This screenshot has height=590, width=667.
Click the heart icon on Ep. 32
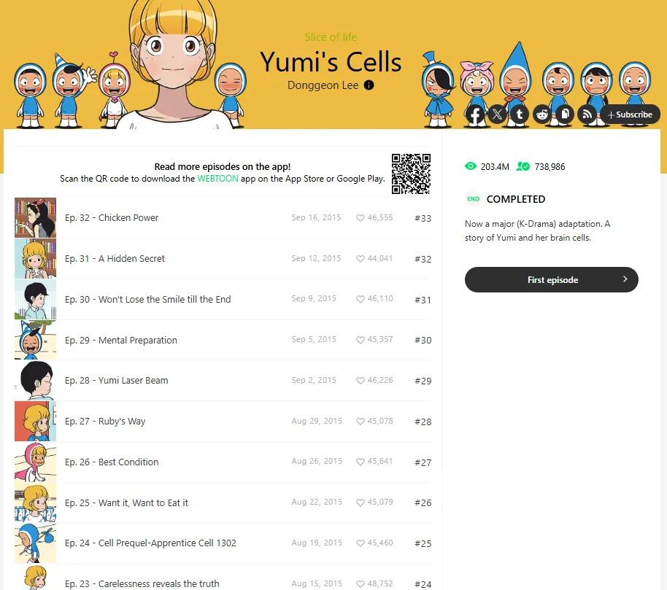click(361, 217)
